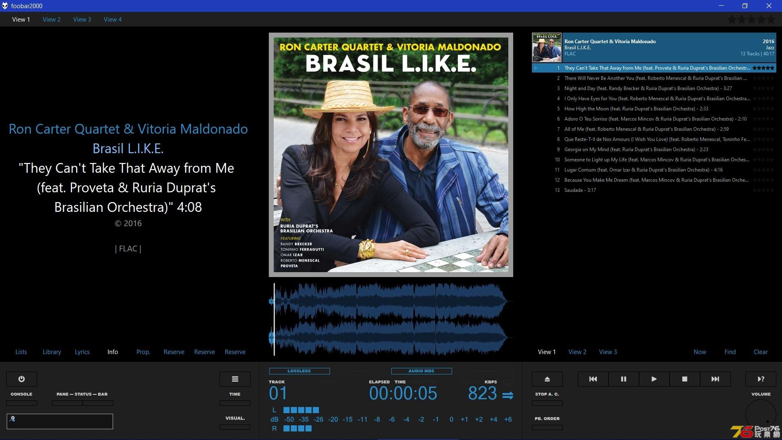This screenshot has width=782, height=440.
Task: Select playlist panel View 2 tab
Action: point(578,352)
